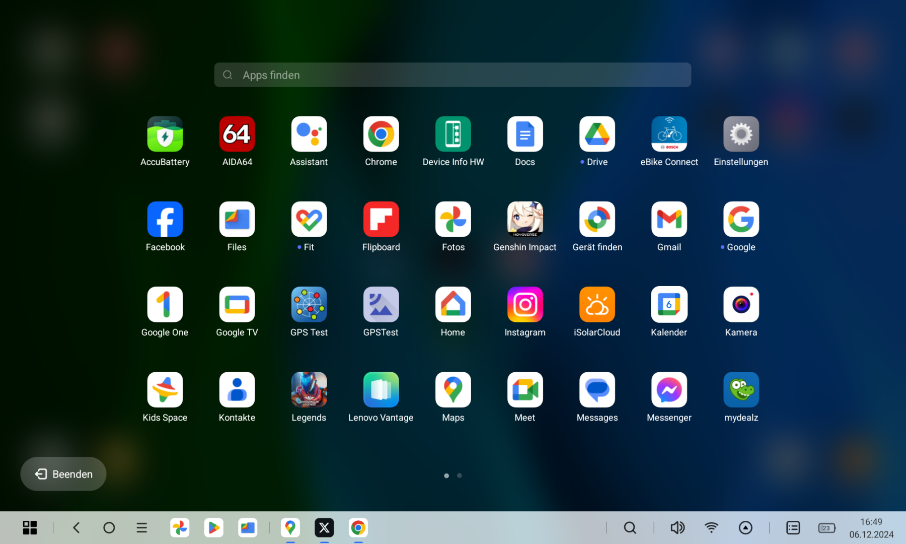This screenshot has height=544, width=906.
Task: Launch Instagram
Action: tap(525, 304)
